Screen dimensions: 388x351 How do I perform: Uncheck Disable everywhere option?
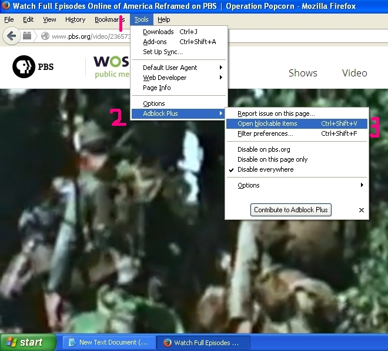pyautogui.click(x=297, y=169)
